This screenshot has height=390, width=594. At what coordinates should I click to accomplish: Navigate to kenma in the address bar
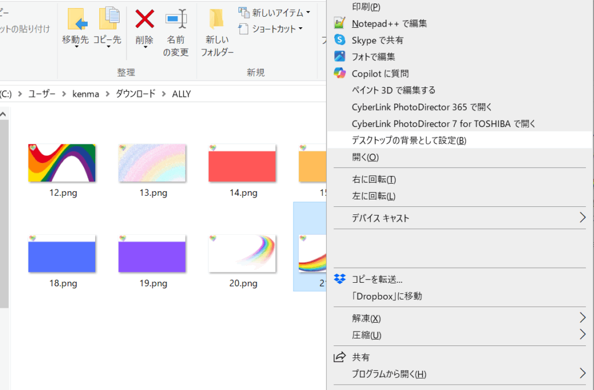(86, 94)
